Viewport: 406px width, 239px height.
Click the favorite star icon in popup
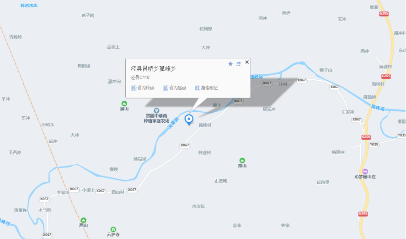coord(230,64)
